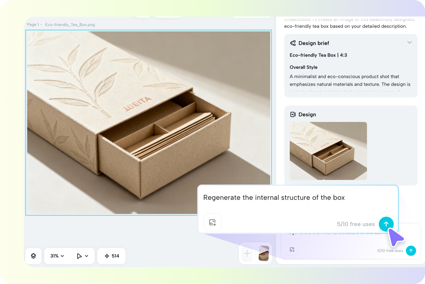Screen dimensions: 425x284
Task: Open the 31% zoom level dropdown
Action: pyautogui.click(x=57, y=256)
